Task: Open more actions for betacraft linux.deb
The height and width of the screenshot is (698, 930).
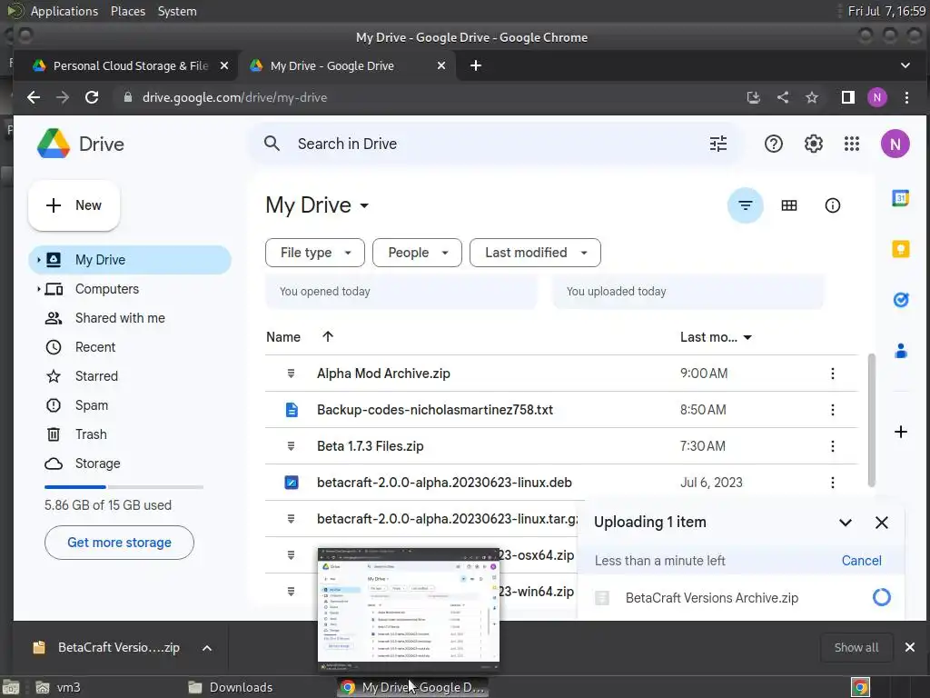Action: tap(832, 483)
